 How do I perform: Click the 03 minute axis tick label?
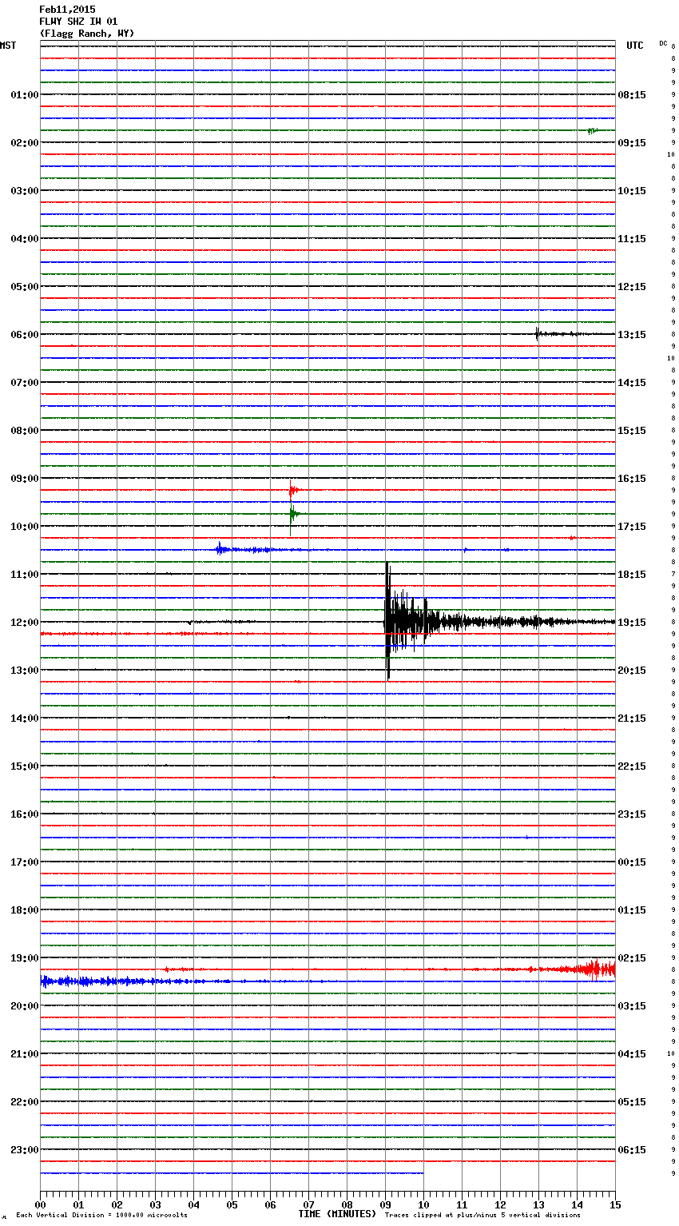click(155, 1204)
